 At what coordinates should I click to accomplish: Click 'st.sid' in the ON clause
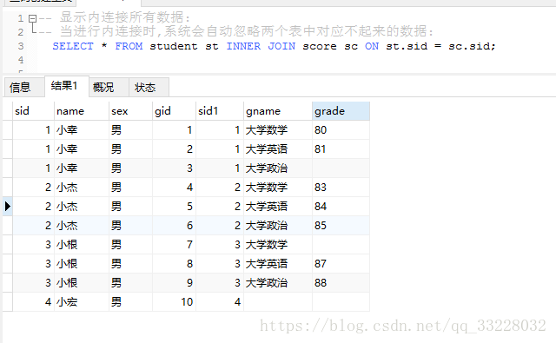point(407,46)
